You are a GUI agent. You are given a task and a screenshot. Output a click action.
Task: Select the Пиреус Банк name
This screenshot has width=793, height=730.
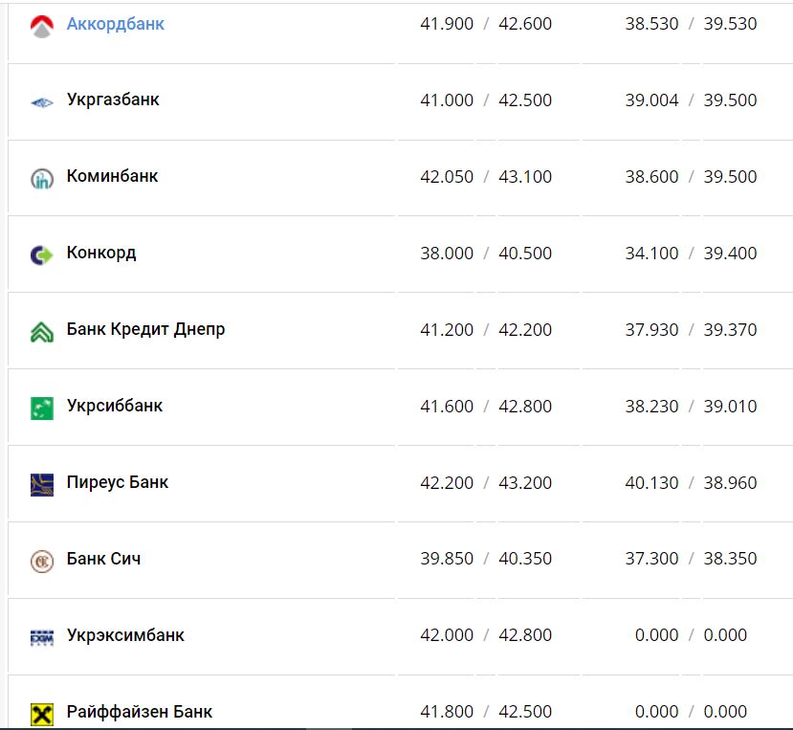click(x=118, y=482)
